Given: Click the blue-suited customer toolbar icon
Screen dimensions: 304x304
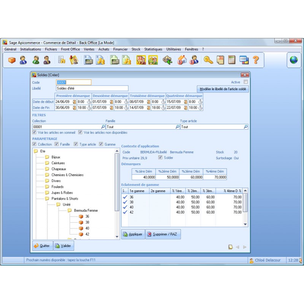Looking at the screenshot, I should pos(23,60).
